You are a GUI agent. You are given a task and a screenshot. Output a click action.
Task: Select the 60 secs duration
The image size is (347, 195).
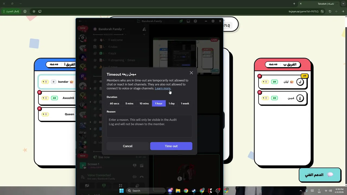click(x=114, y=103)
